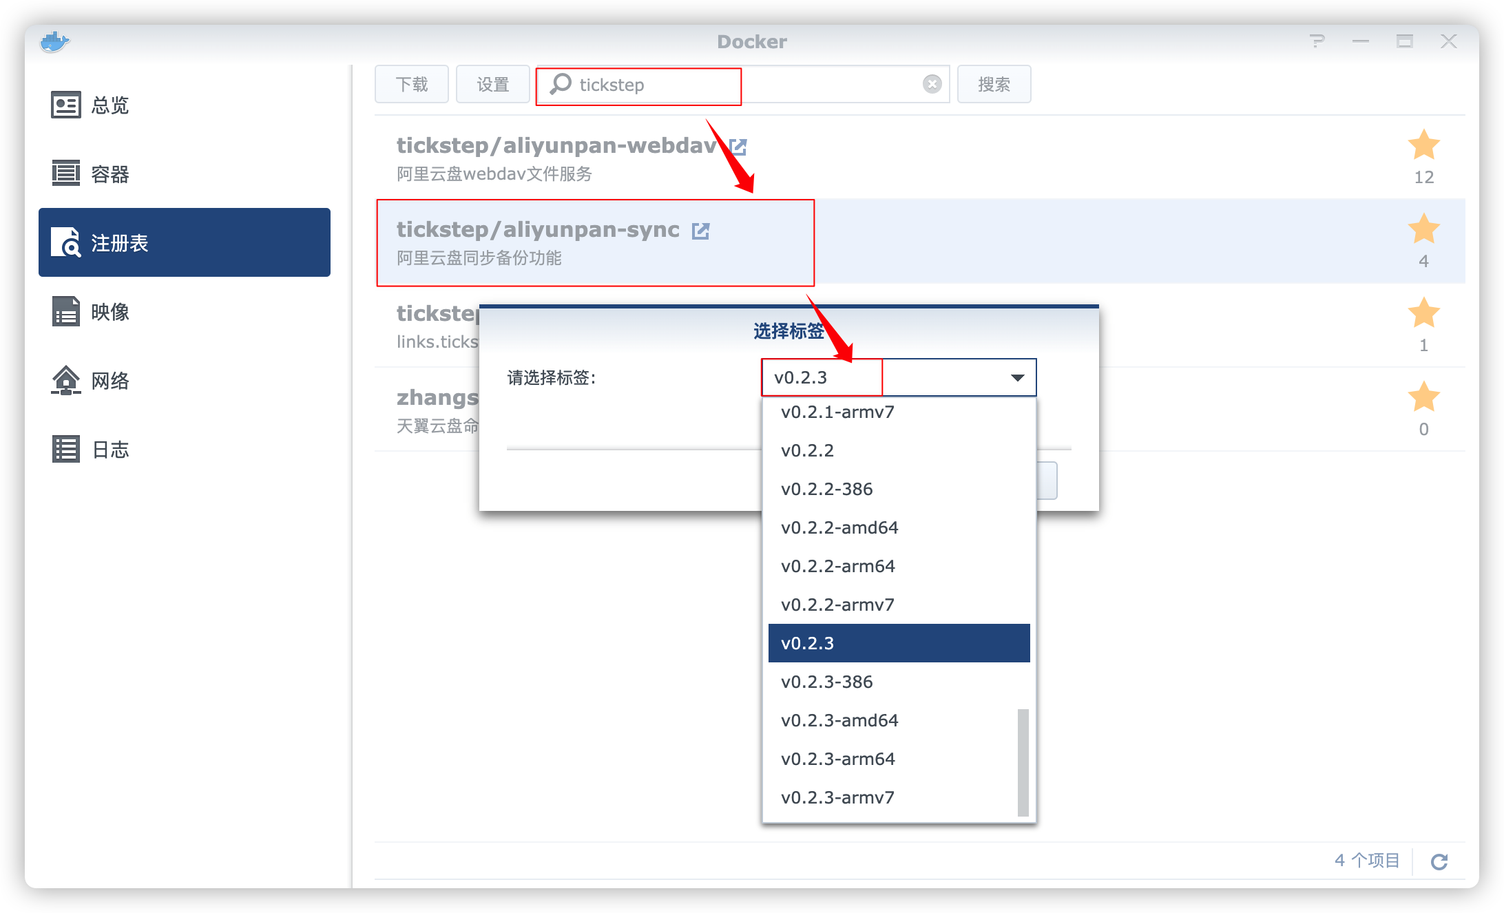Click the 日志 list sidebar icon
The width and height of the screenshot is (1504, 913).
(66, 449)
